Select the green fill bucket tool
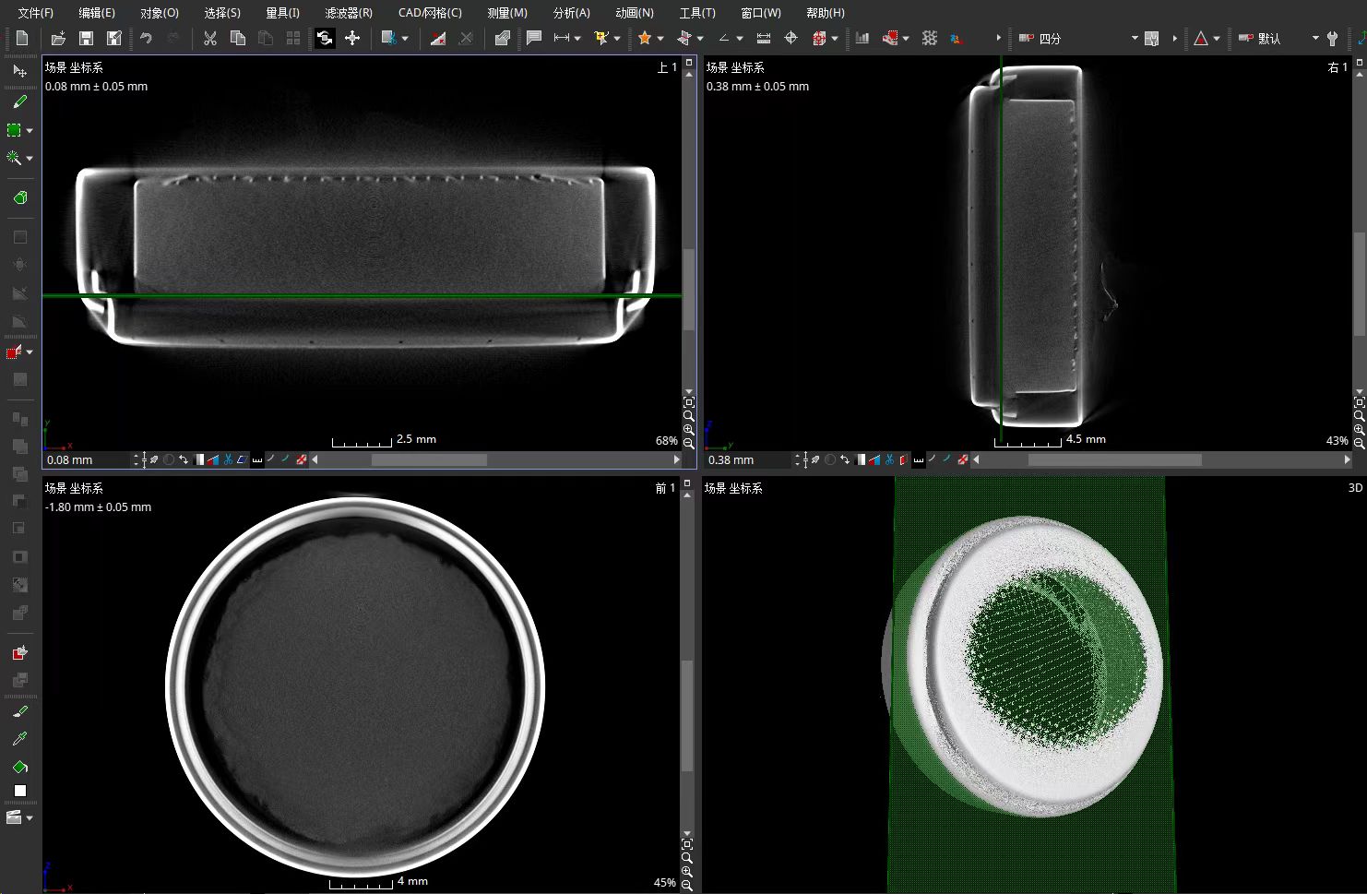 (x=19, y=767)
